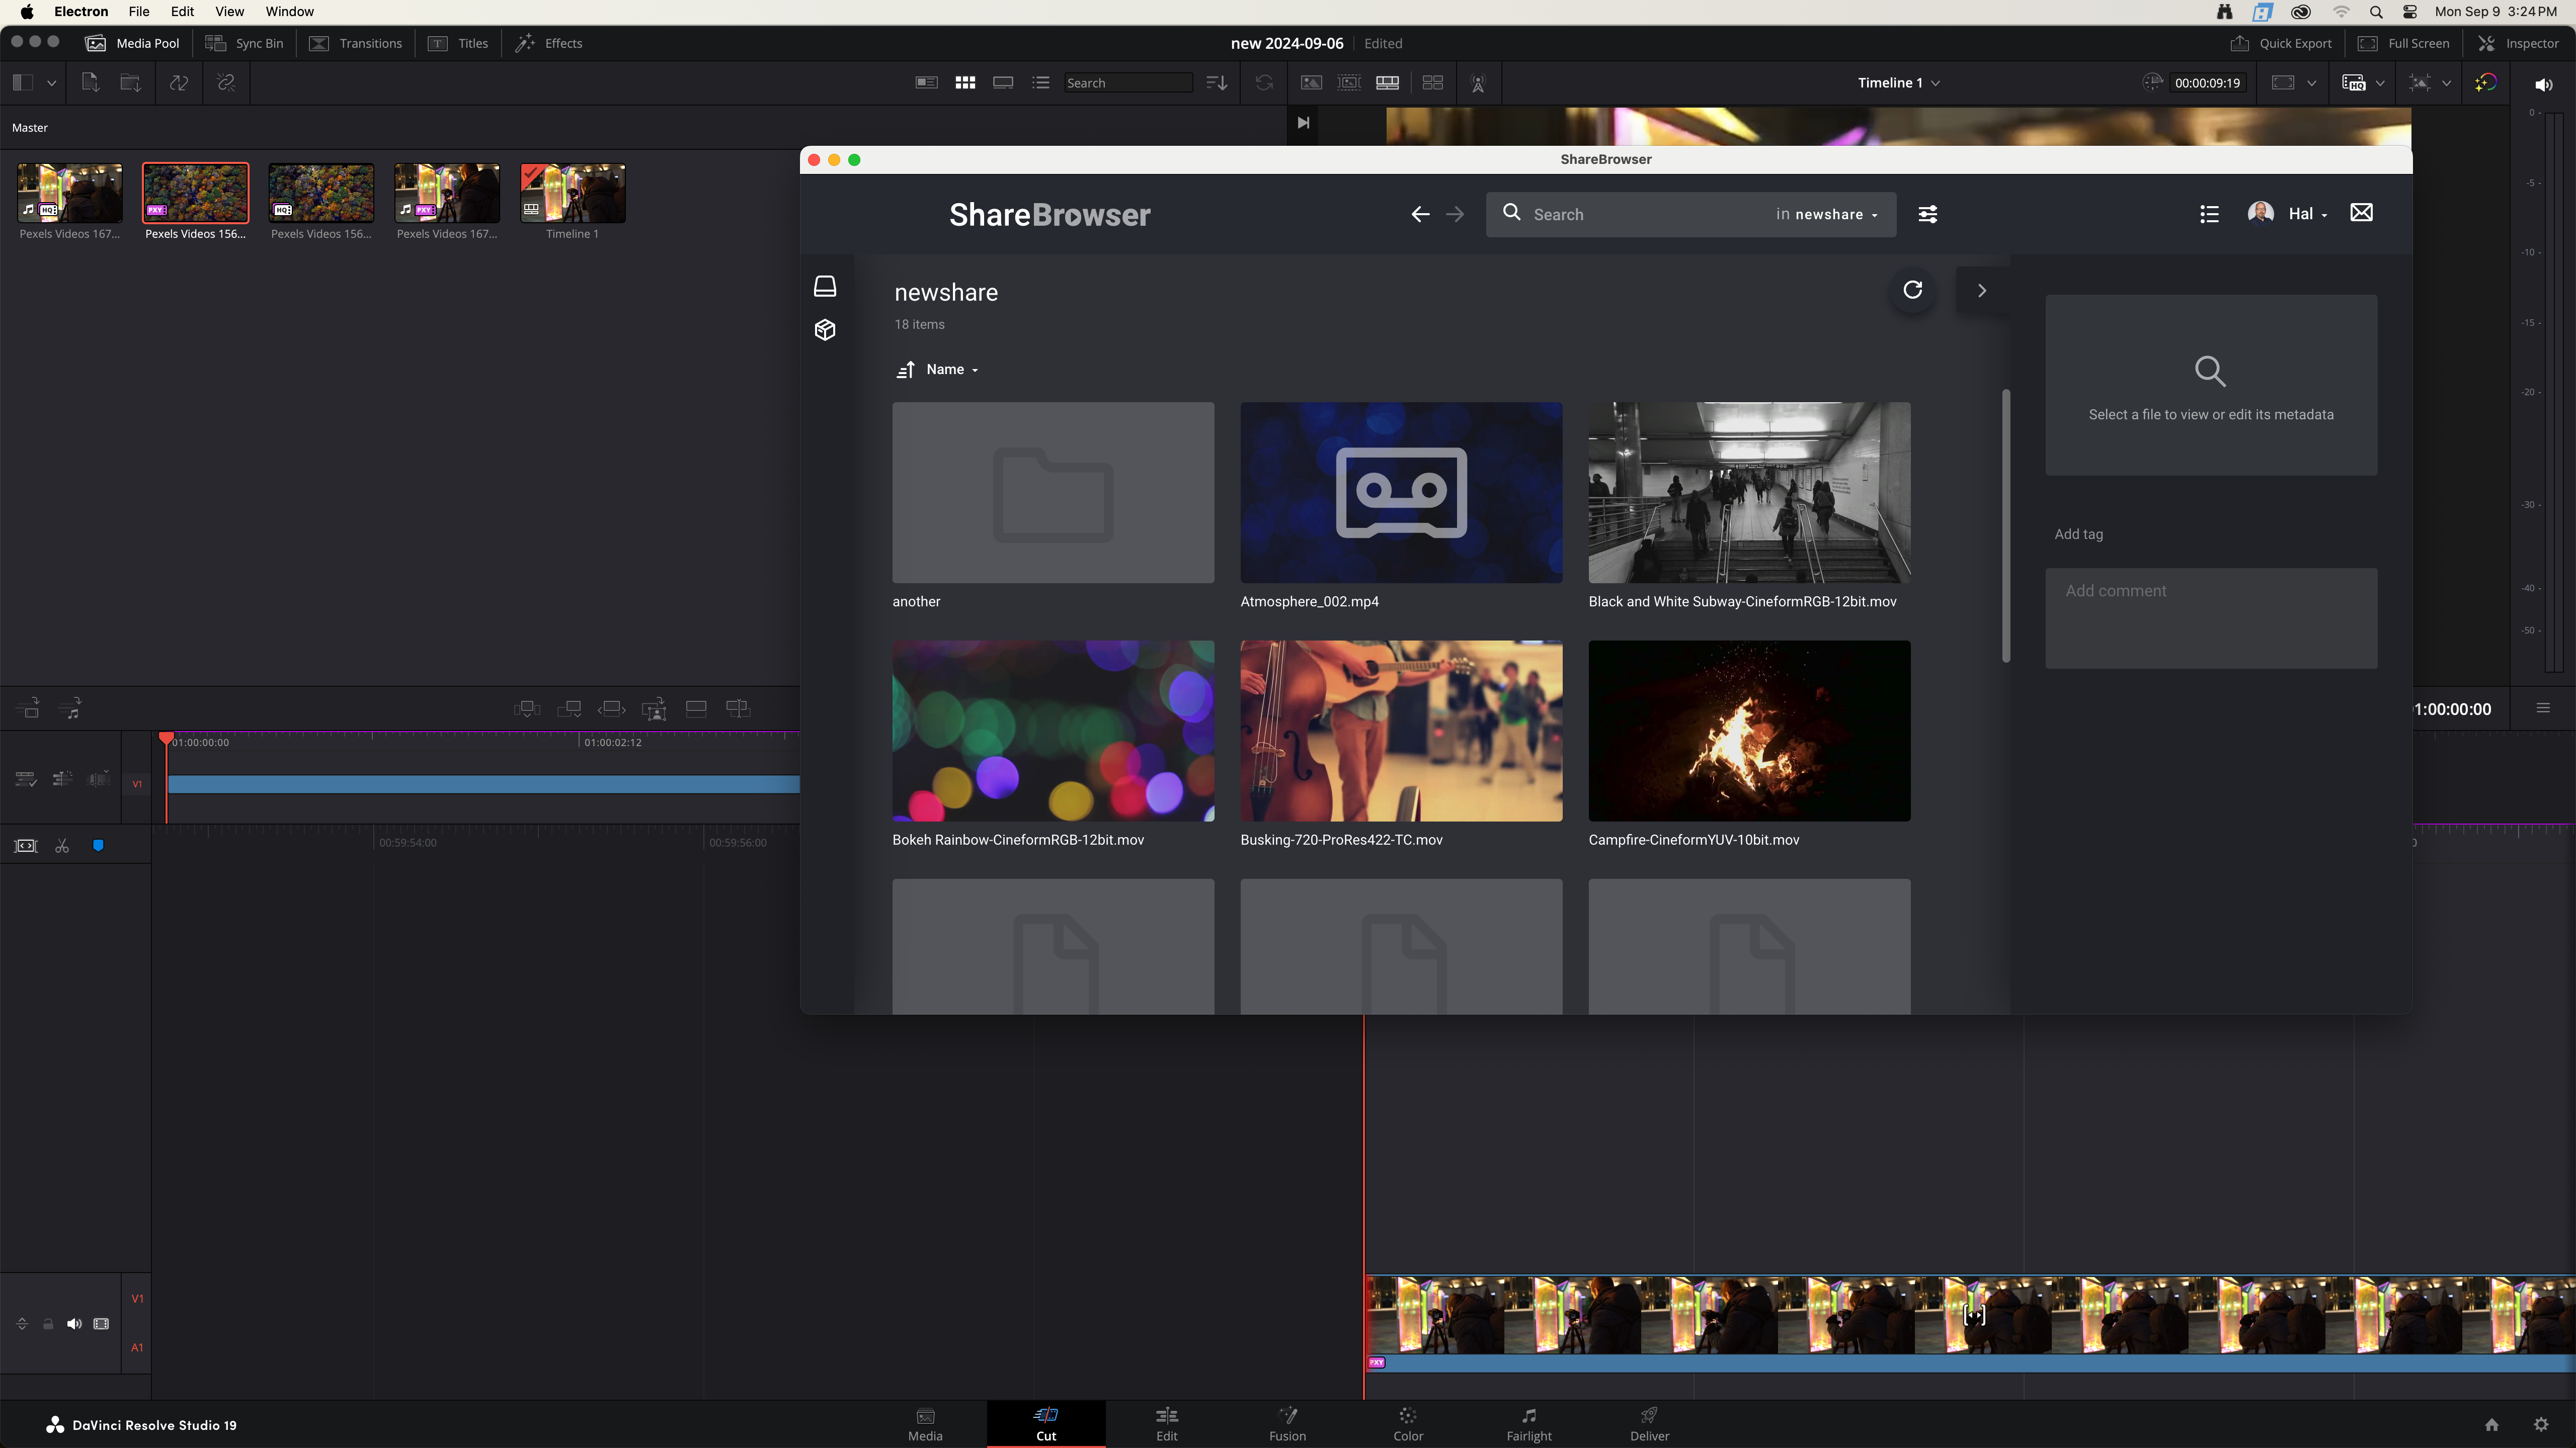
Task: Toggle the Sync Bin panel
Action: (245, 43)
